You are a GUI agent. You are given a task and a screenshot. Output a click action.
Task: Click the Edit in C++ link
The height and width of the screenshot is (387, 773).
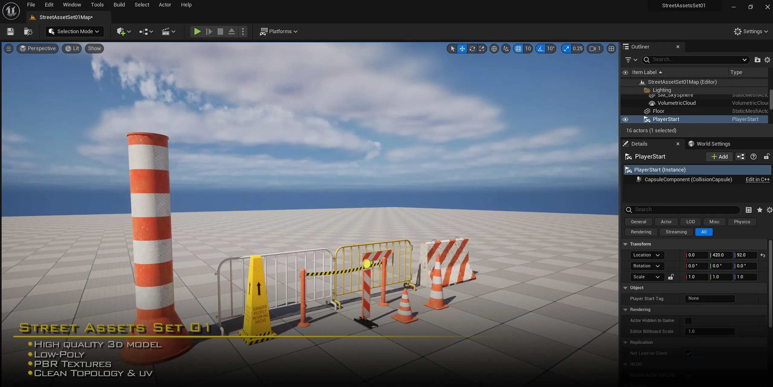(757, 179)
